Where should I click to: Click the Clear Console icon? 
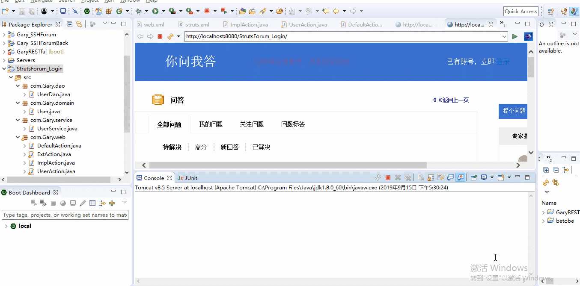pos(421,177)
